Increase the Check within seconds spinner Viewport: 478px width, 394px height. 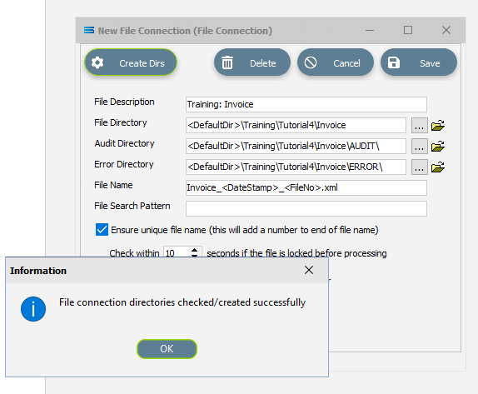pyautogui.click(x=194, y=250)
